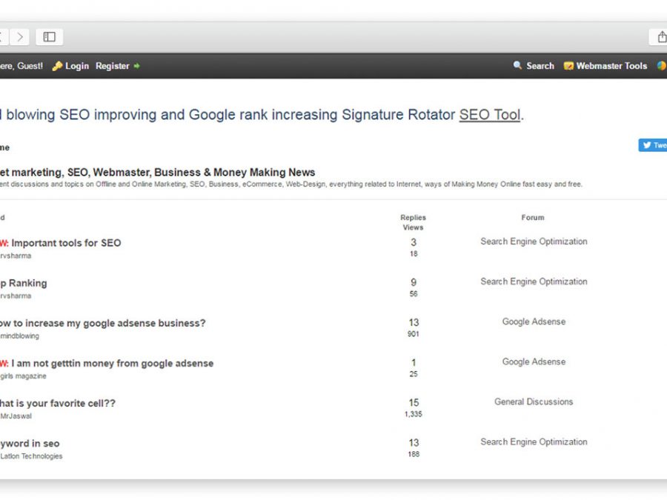667x500 pixels.
Task: Toggle the Safari sidebar button
Action: coord(50,37)
